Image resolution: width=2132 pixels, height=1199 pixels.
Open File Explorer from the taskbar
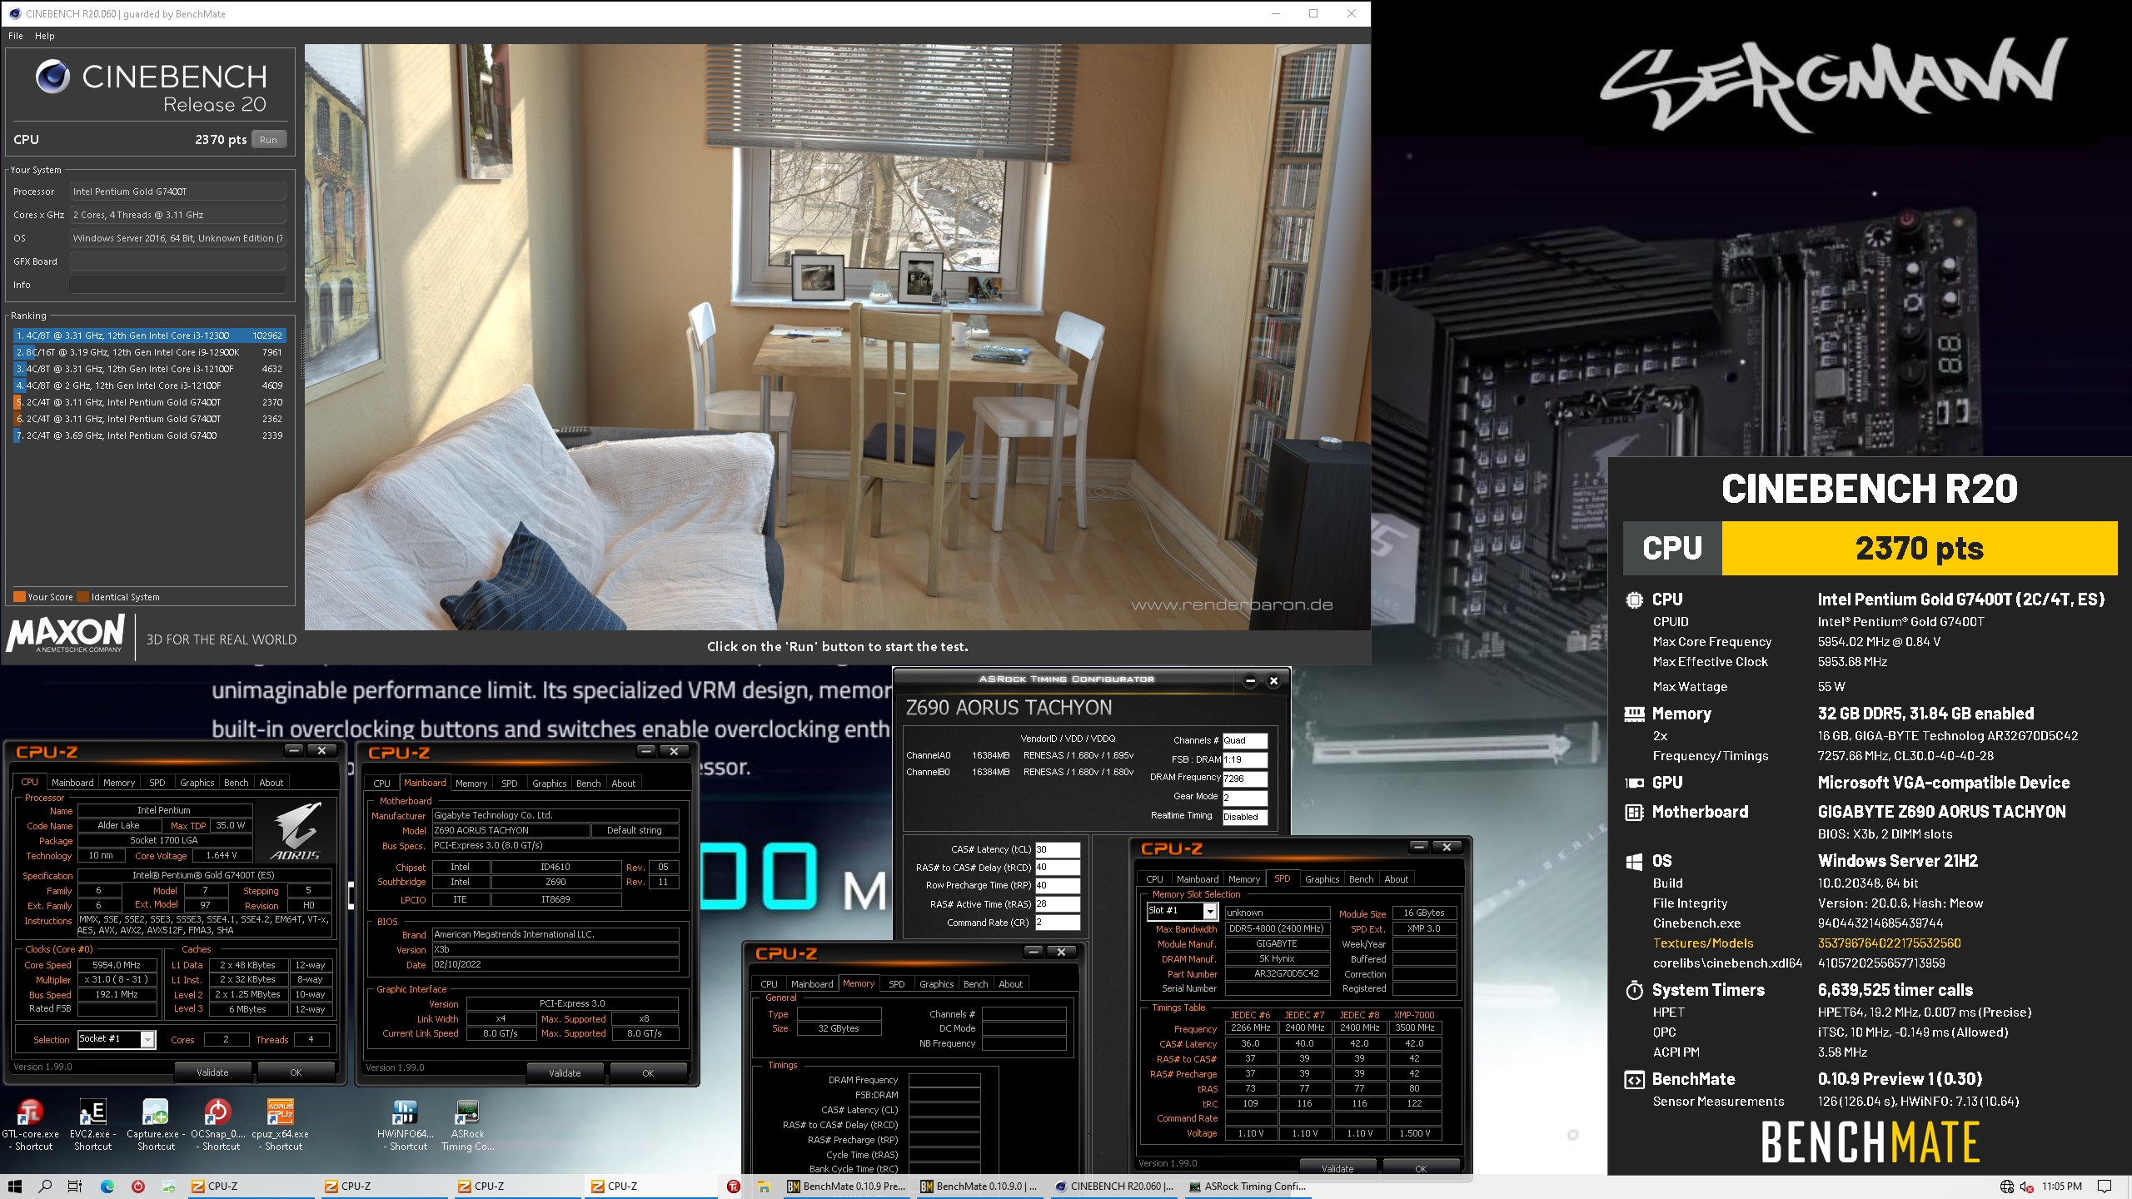[763, 1186]
